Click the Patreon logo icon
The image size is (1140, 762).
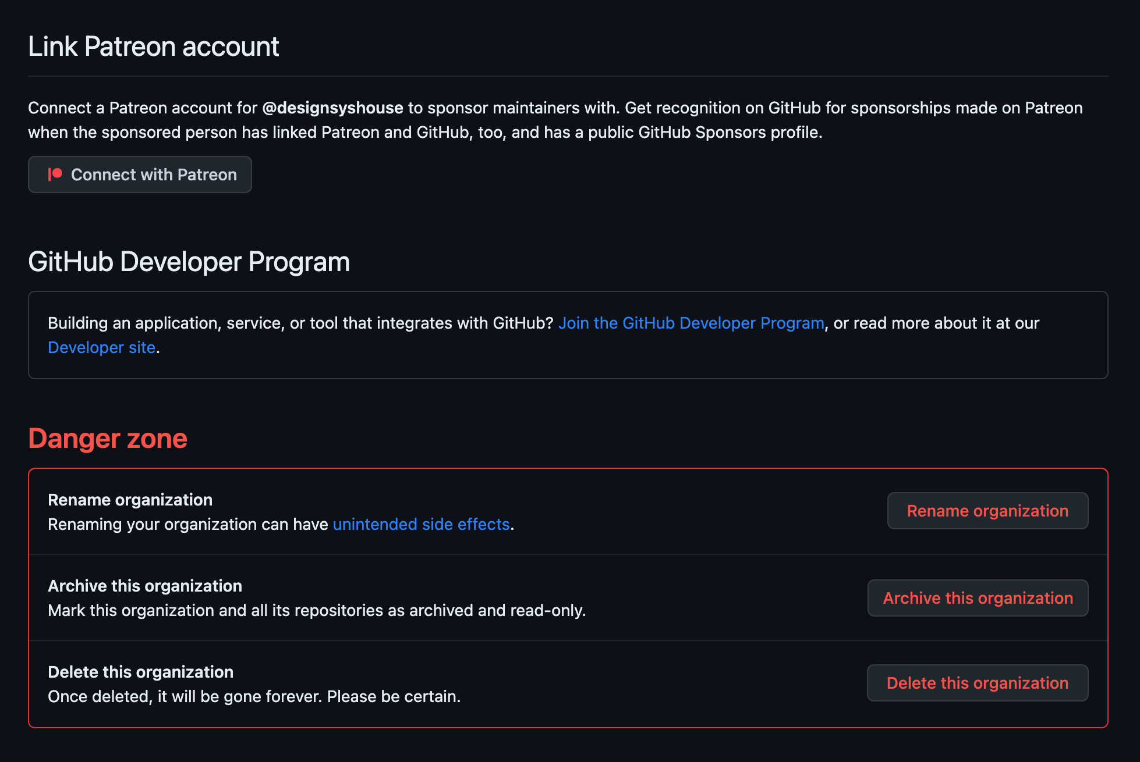55,175
